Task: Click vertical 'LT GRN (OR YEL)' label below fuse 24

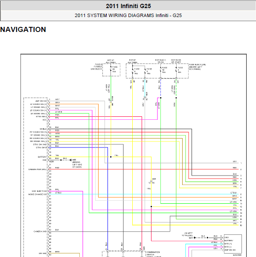Action: click(108, 88)
